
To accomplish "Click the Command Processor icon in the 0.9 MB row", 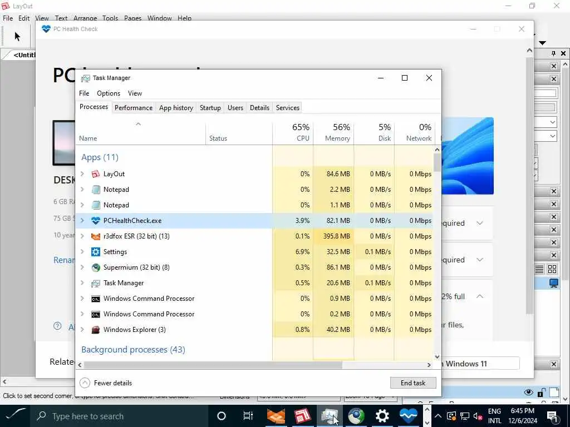I will (x=96, y=299).
